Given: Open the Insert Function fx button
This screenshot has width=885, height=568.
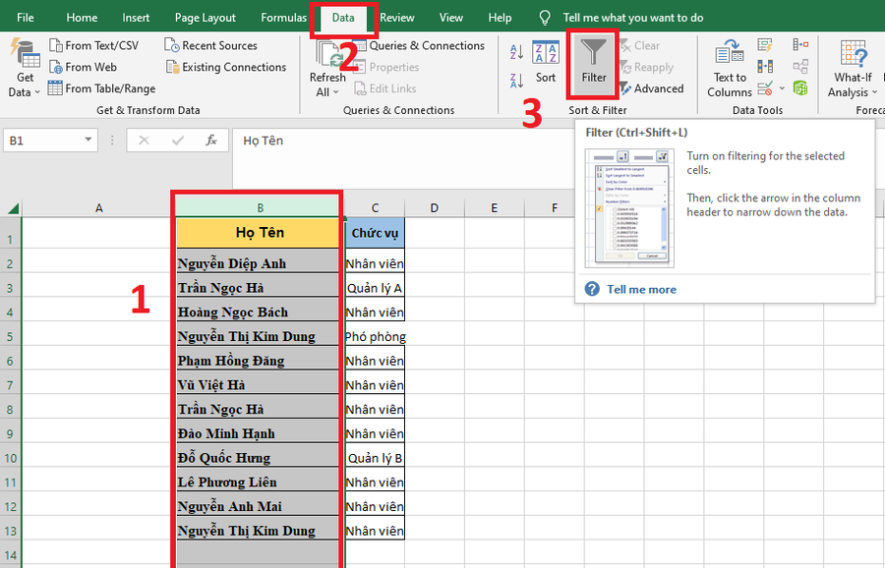Looking at the screenshot, I should 211,141.
